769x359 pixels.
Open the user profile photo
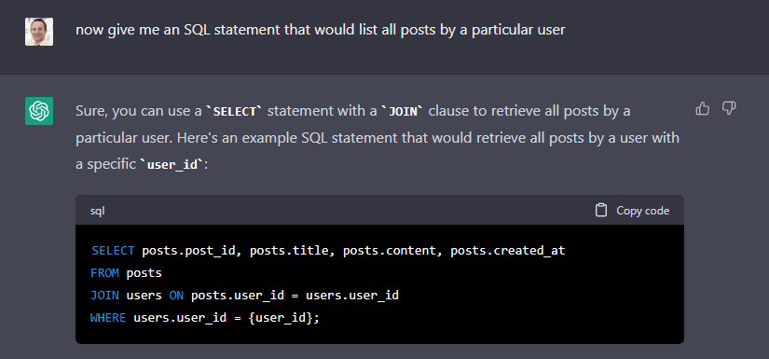(x=39, y=32)
